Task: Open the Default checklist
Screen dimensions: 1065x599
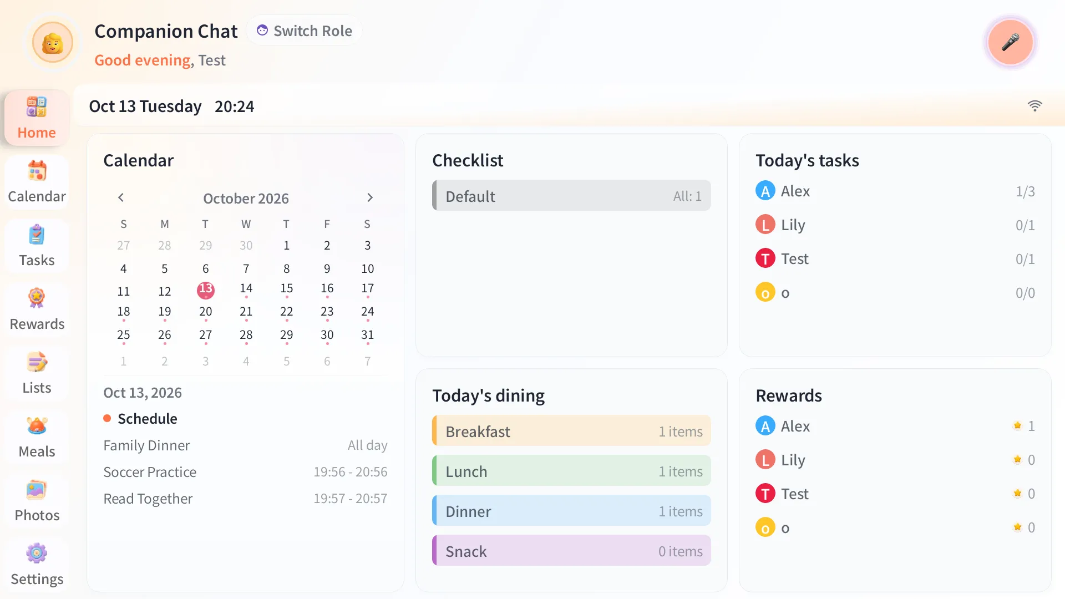Action: [x=571, y=196]
